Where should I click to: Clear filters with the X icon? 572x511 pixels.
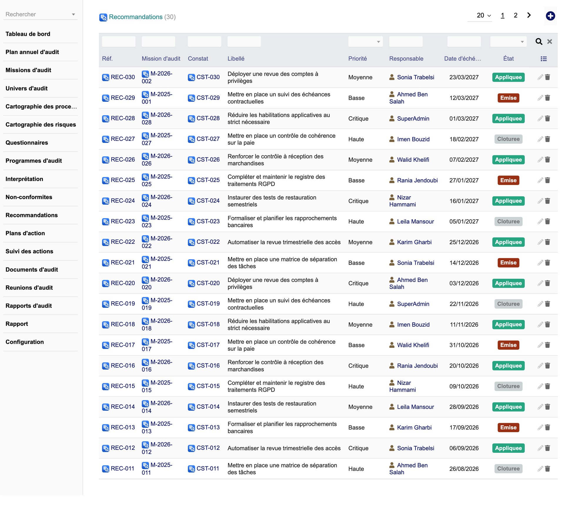[x=549, y=41]
